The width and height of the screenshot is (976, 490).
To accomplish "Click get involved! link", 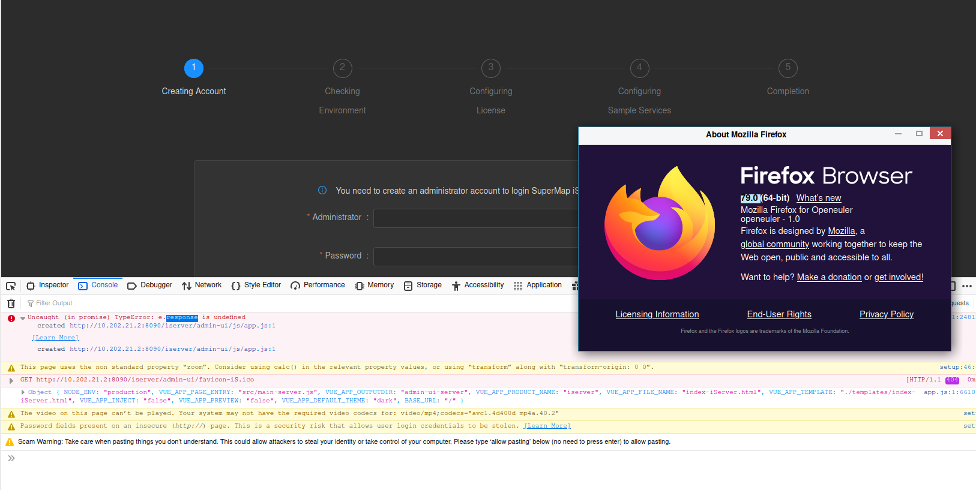I will 899,277.
